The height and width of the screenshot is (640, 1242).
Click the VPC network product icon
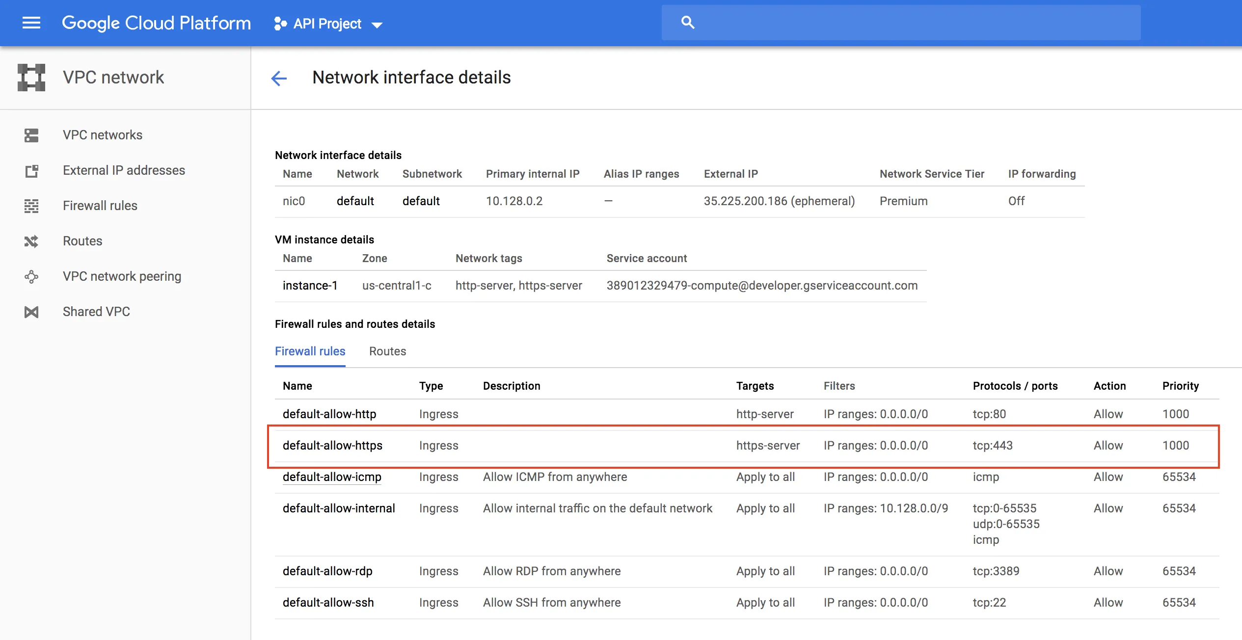tap(31, 78)
